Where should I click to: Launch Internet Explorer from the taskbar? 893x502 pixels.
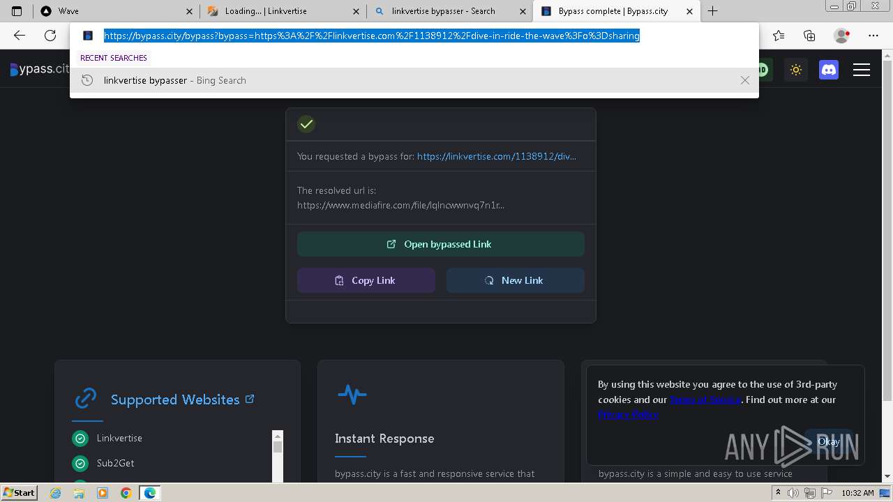pyautogui.click(x=56, y=493)
